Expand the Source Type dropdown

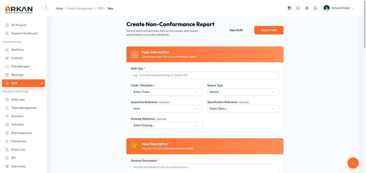[243, 92]
